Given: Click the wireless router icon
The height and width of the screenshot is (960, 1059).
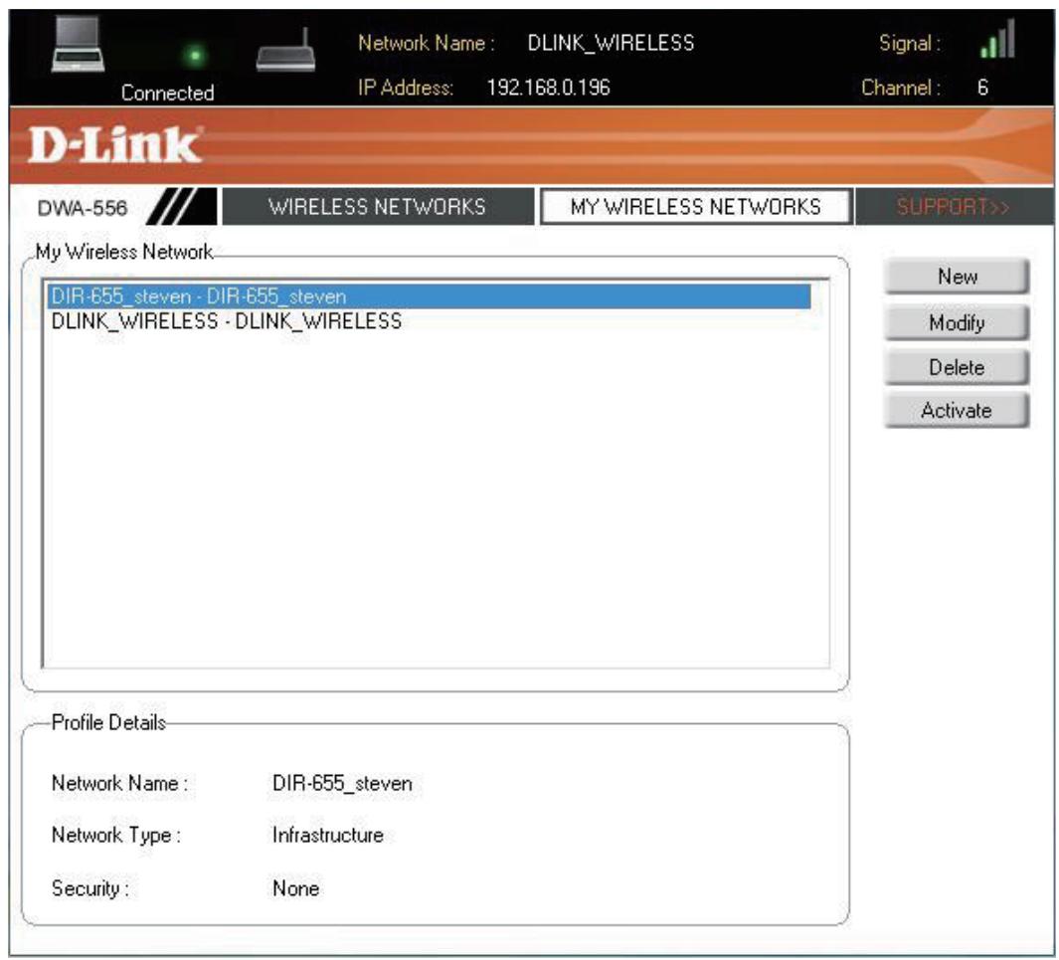Looking at the screenshot, I should click(x=285, y=50).
